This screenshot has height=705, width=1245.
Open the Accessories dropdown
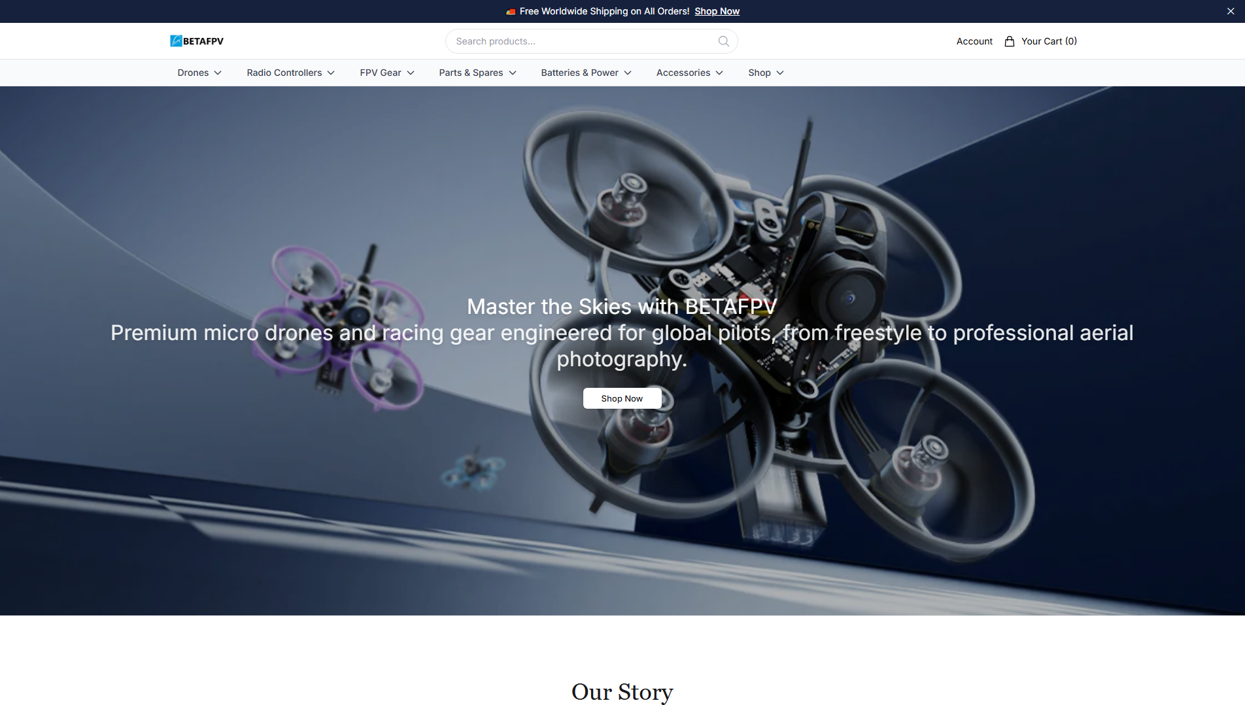690,73
